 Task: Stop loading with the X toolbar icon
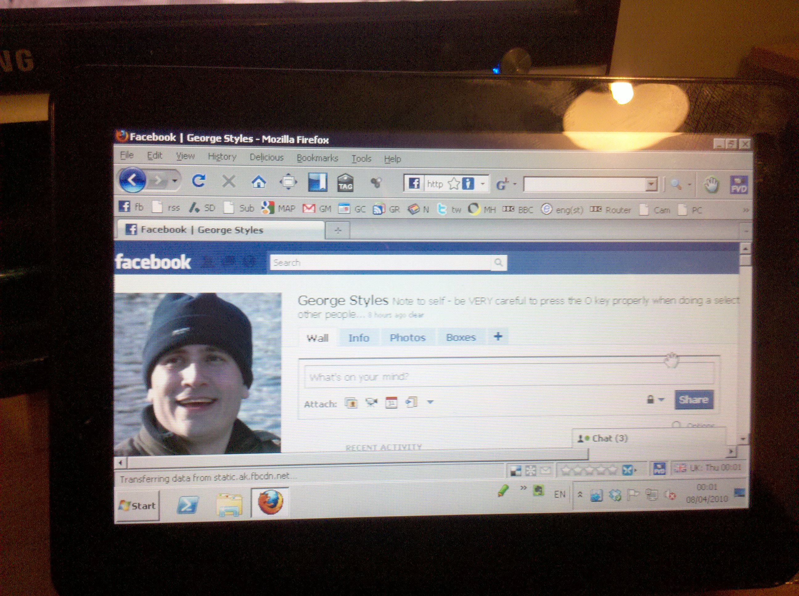[229, 181]
